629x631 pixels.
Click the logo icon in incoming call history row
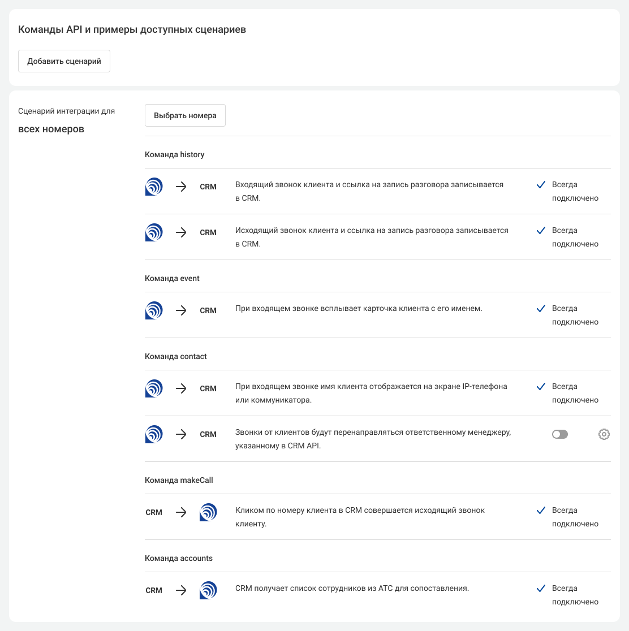click(154, 187)
